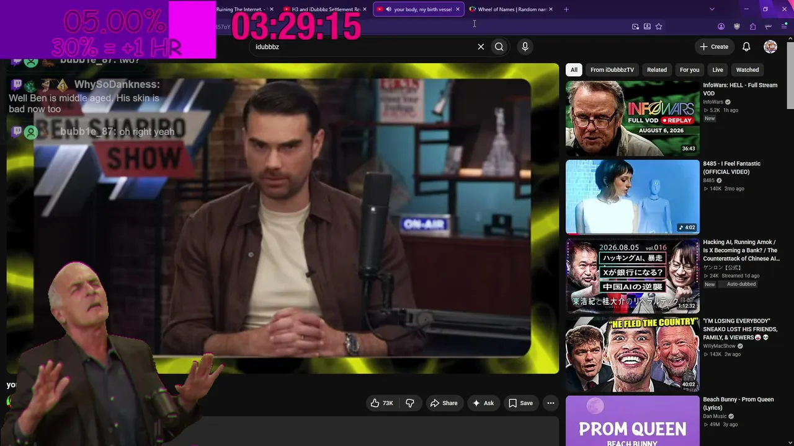The width and height of the screenshot is (794, 446).
Task: Open the 'Hacking AI, Running Amok' thumbnail
Action: coord(633,276)
